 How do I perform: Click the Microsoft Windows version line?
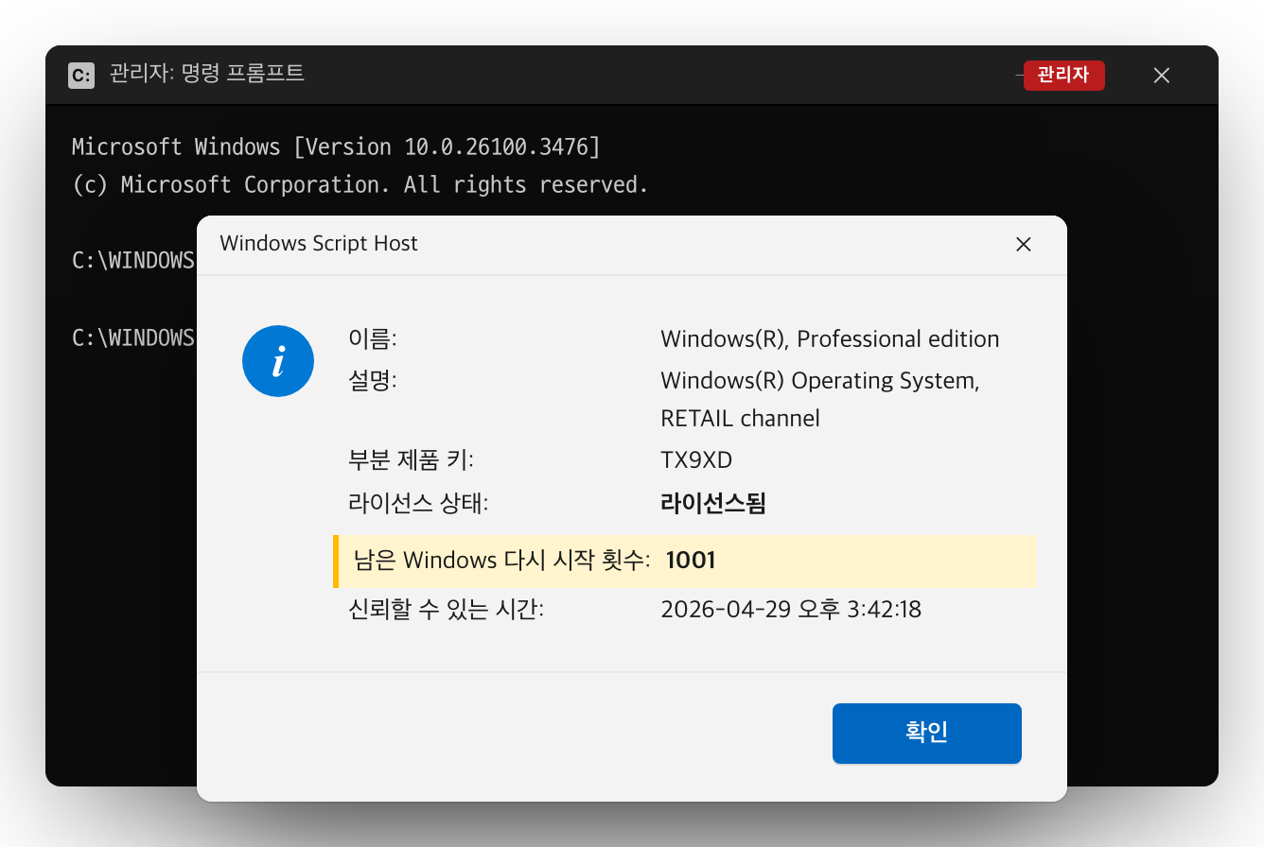point(336,147)
